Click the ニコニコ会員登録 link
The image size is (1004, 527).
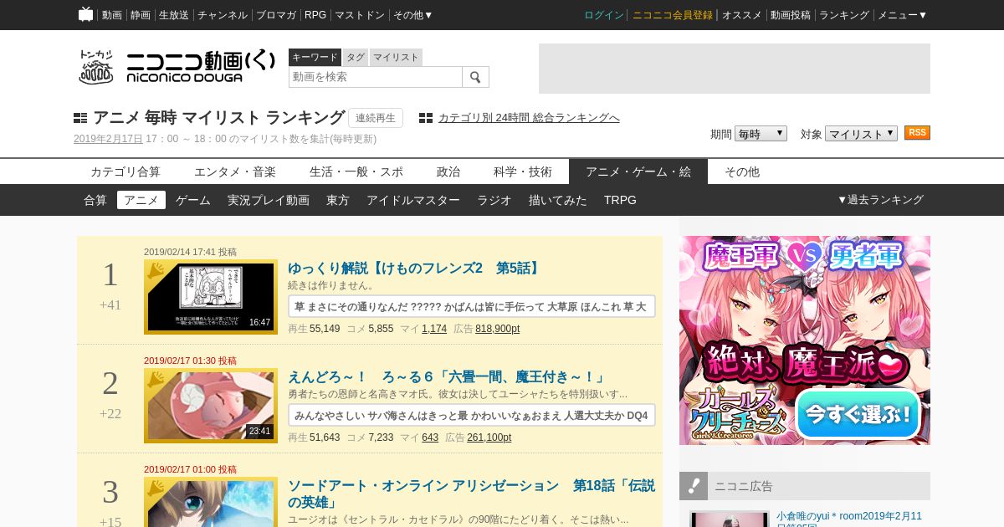673,15
